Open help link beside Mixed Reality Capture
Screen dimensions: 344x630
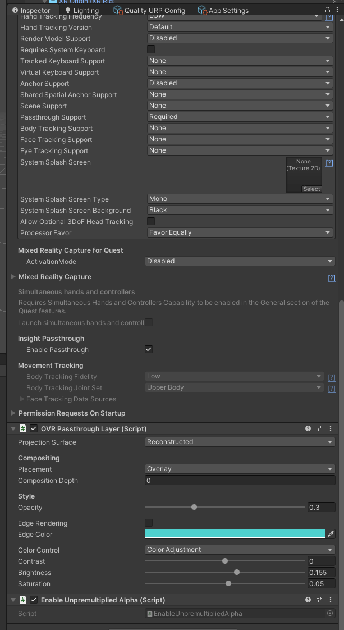(331, 278)
